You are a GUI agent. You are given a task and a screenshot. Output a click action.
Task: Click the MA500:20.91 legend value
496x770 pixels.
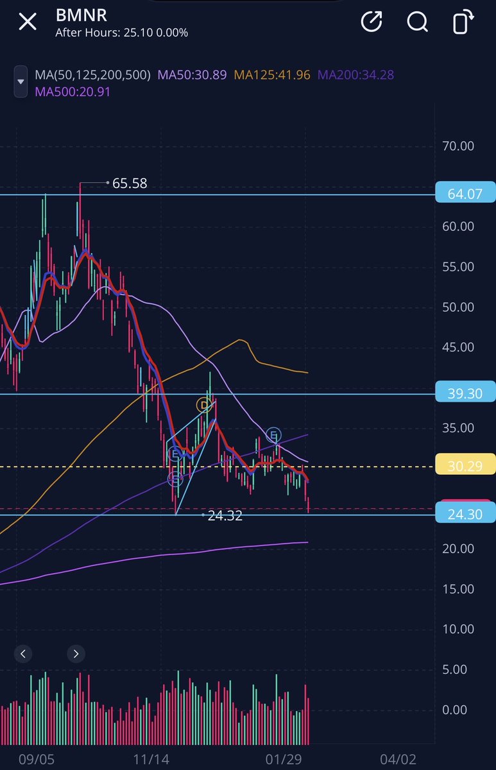(x=73, y=92)
